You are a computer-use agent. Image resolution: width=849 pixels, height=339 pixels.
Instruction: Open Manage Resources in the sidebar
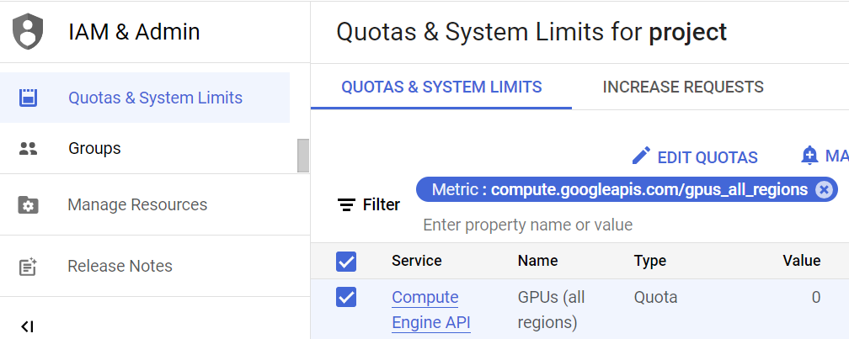tap(137, 205)
